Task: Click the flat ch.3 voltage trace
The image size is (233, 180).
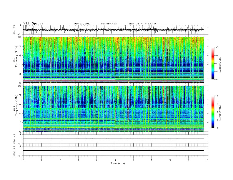Action: pos(113,139)
